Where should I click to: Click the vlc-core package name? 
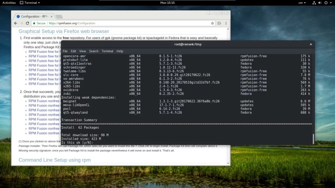(x=71, y=75)
